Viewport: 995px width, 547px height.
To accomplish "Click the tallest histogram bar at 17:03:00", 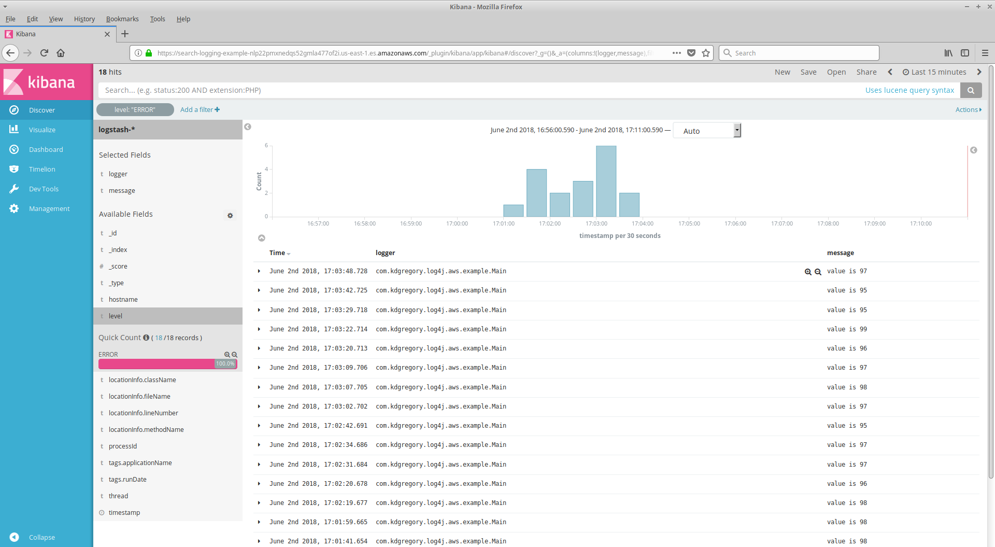I will click(x=606, y=181).
